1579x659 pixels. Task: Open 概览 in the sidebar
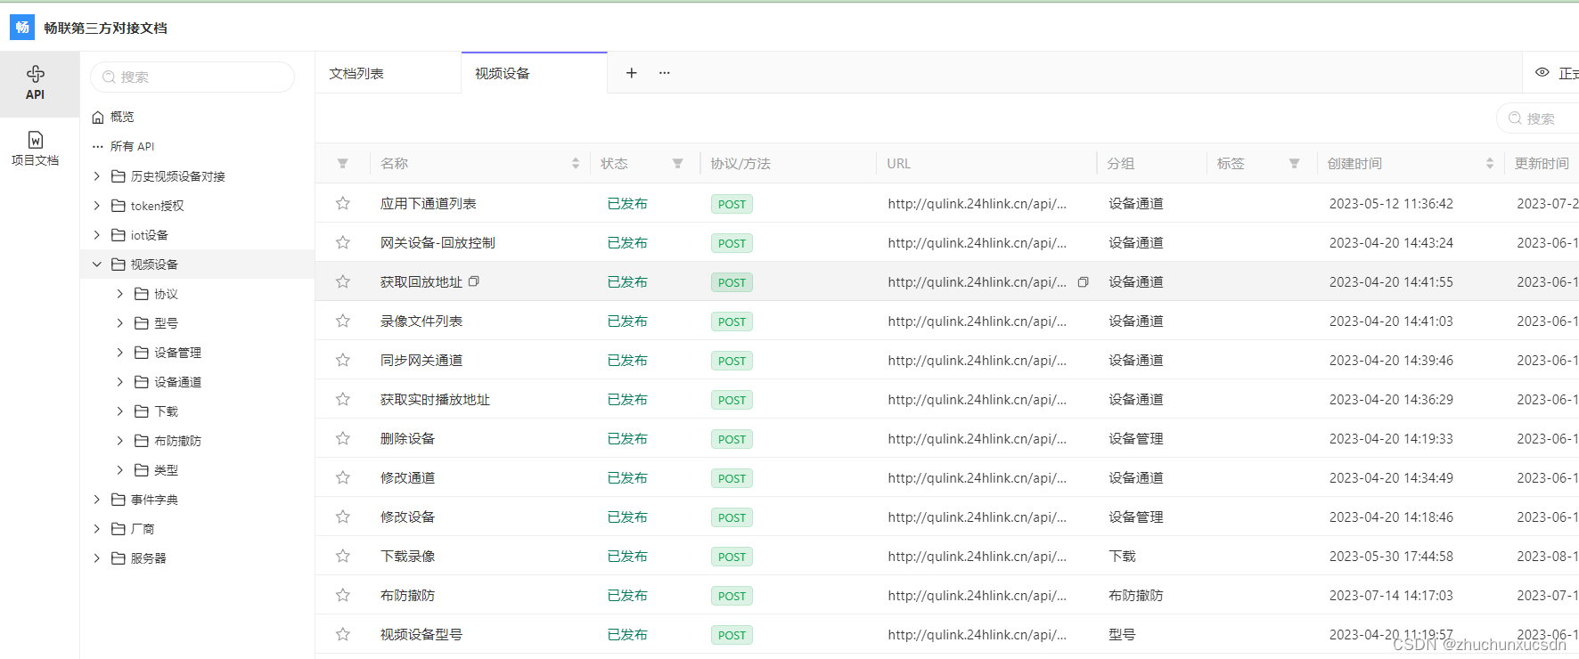pyautogui.click(x=122, y=117)
